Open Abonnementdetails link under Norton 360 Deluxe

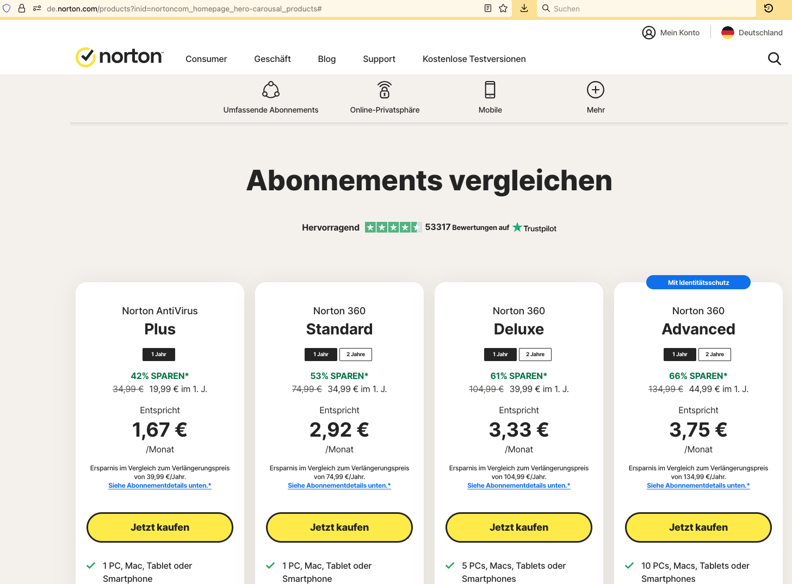pyautogui.click(x=519, y=486)
